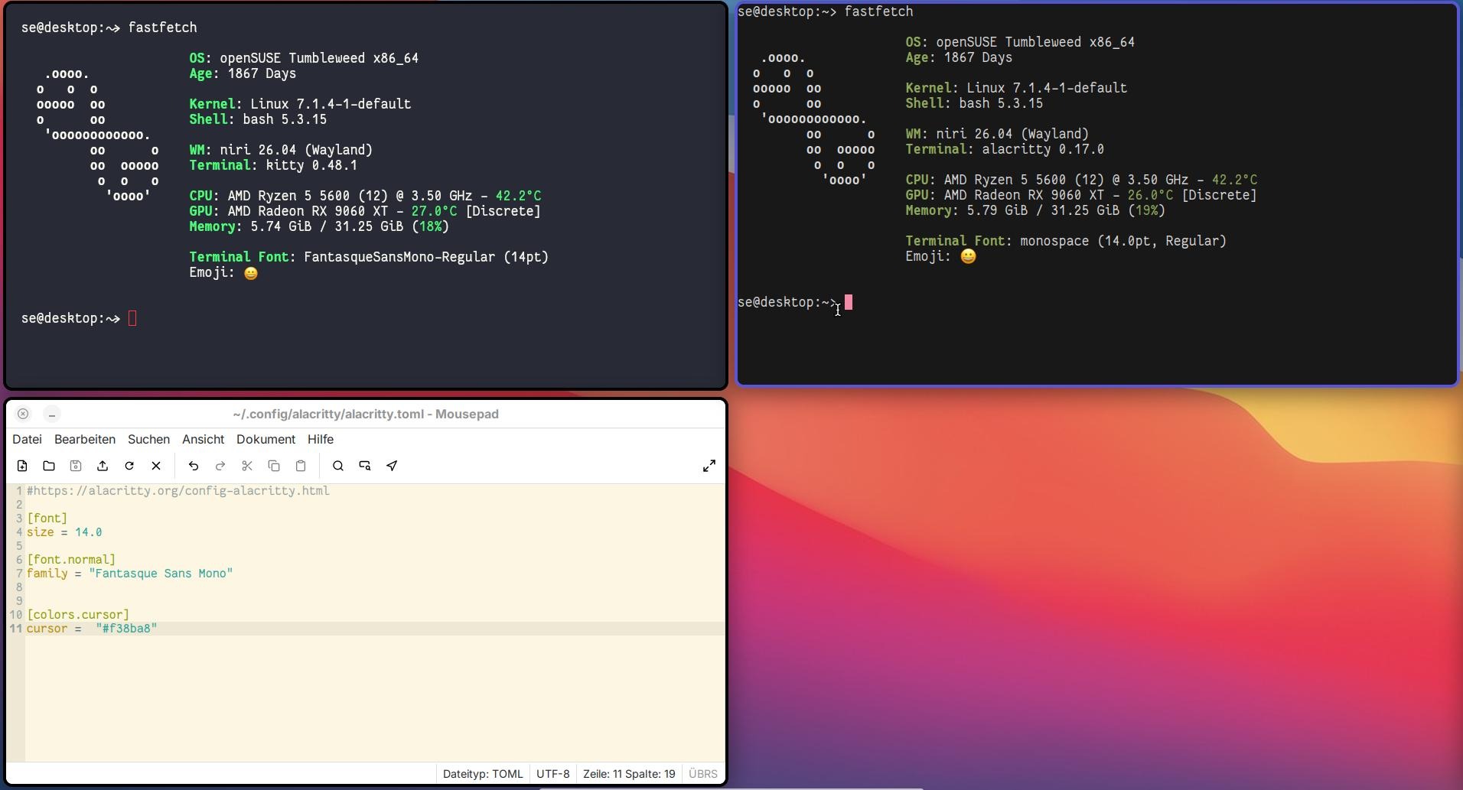Click the OS: openSUSE line in kitty
Image resolution: width=1463 pixels, height=790 pixels.
coord(304,58)
